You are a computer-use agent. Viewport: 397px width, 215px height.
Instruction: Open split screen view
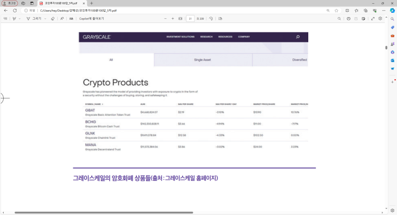point(347,10)
